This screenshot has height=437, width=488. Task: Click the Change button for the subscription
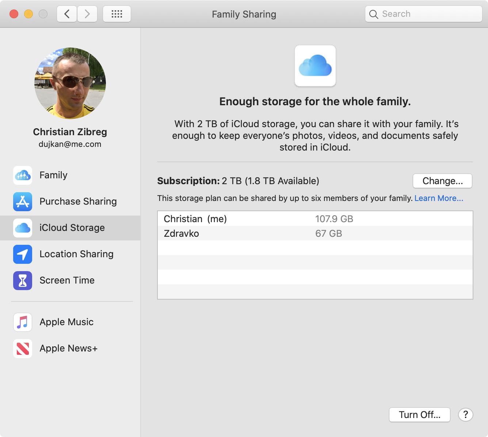(442, 181)
